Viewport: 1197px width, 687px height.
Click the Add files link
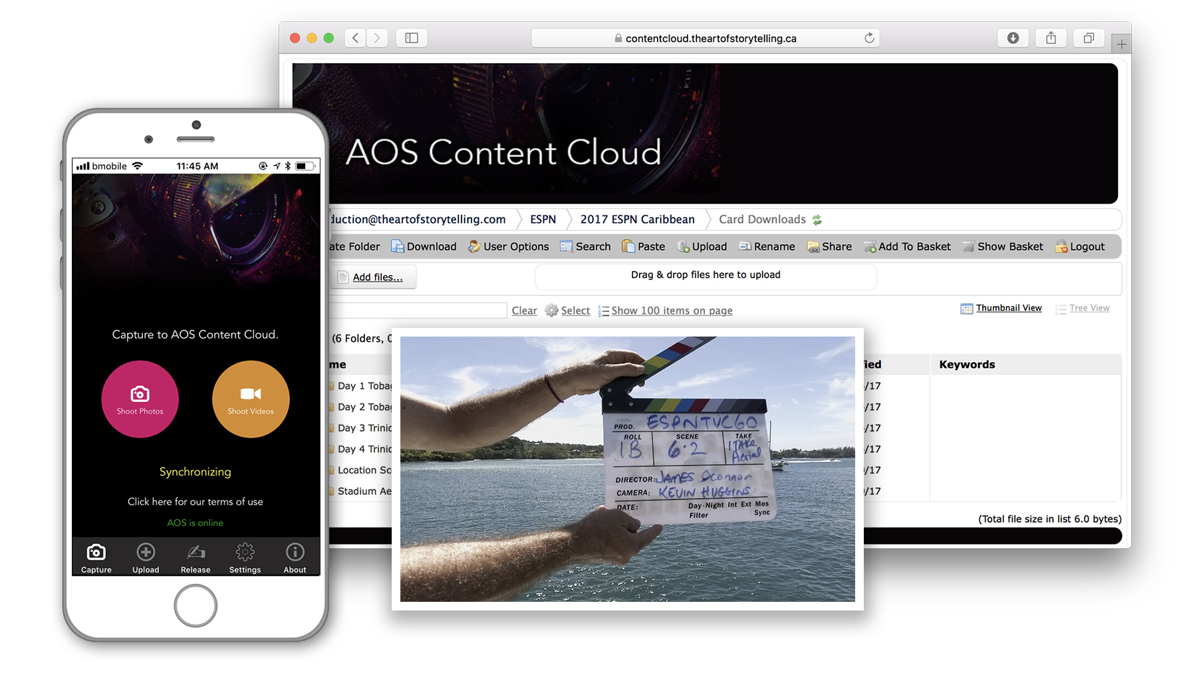pyautogui.click(x=377, y=277)
